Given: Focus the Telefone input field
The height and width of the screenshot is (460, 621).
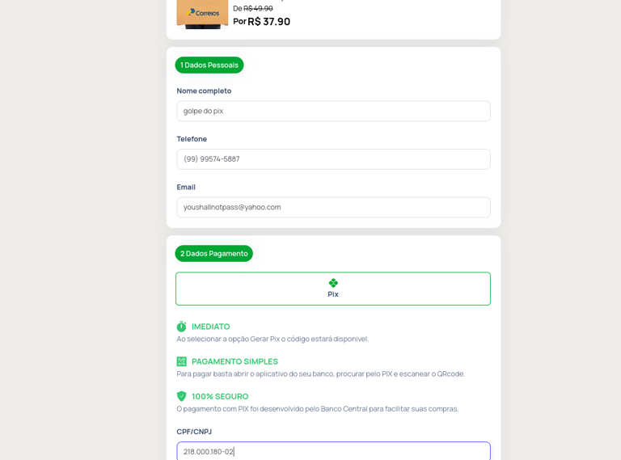Looking at the screenshot, I should click(x=333, y=159).
